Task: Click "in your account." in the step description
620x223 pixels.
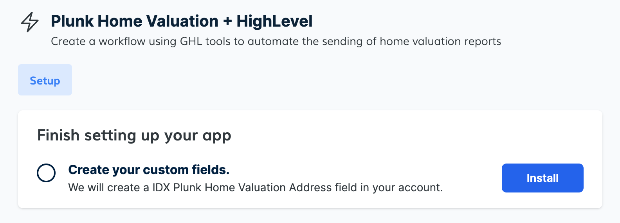Action: point(402,188)
